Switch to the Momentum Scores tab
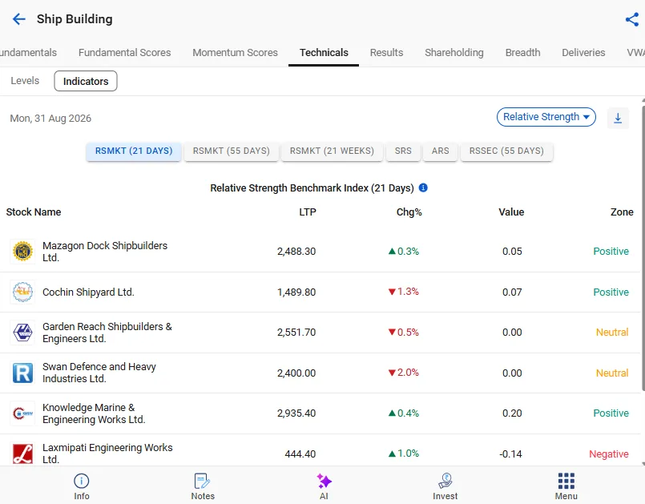The height and width of the screenshot is (504, 645). 236,53
